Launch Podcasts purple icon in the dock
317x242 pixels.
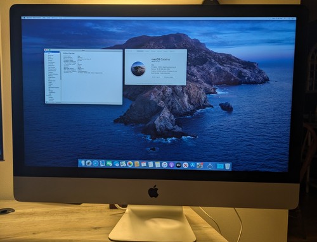pyautogui.click(x=171, y=165)
